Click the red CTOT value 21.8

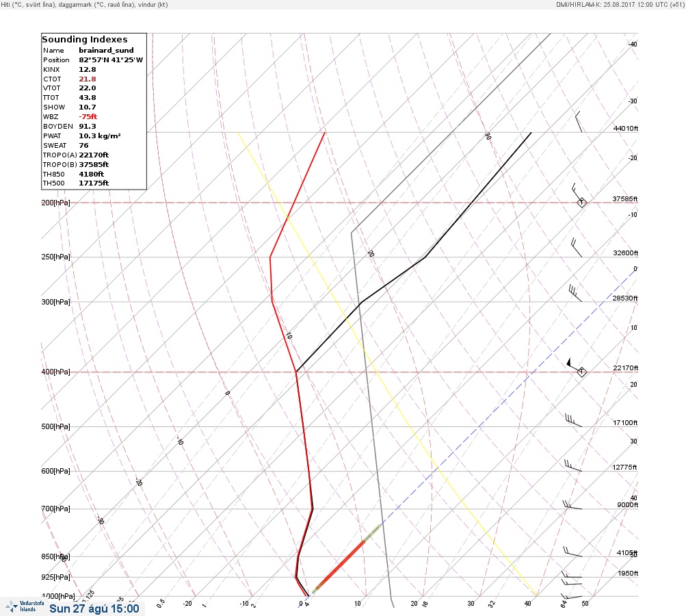[88, 79]
